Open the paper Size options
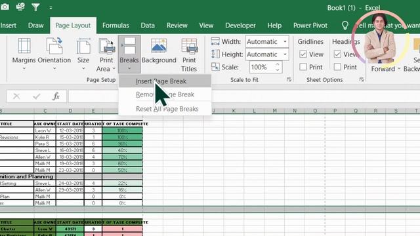The width and height of the screenshot is (420, 236). pos(83,54)
